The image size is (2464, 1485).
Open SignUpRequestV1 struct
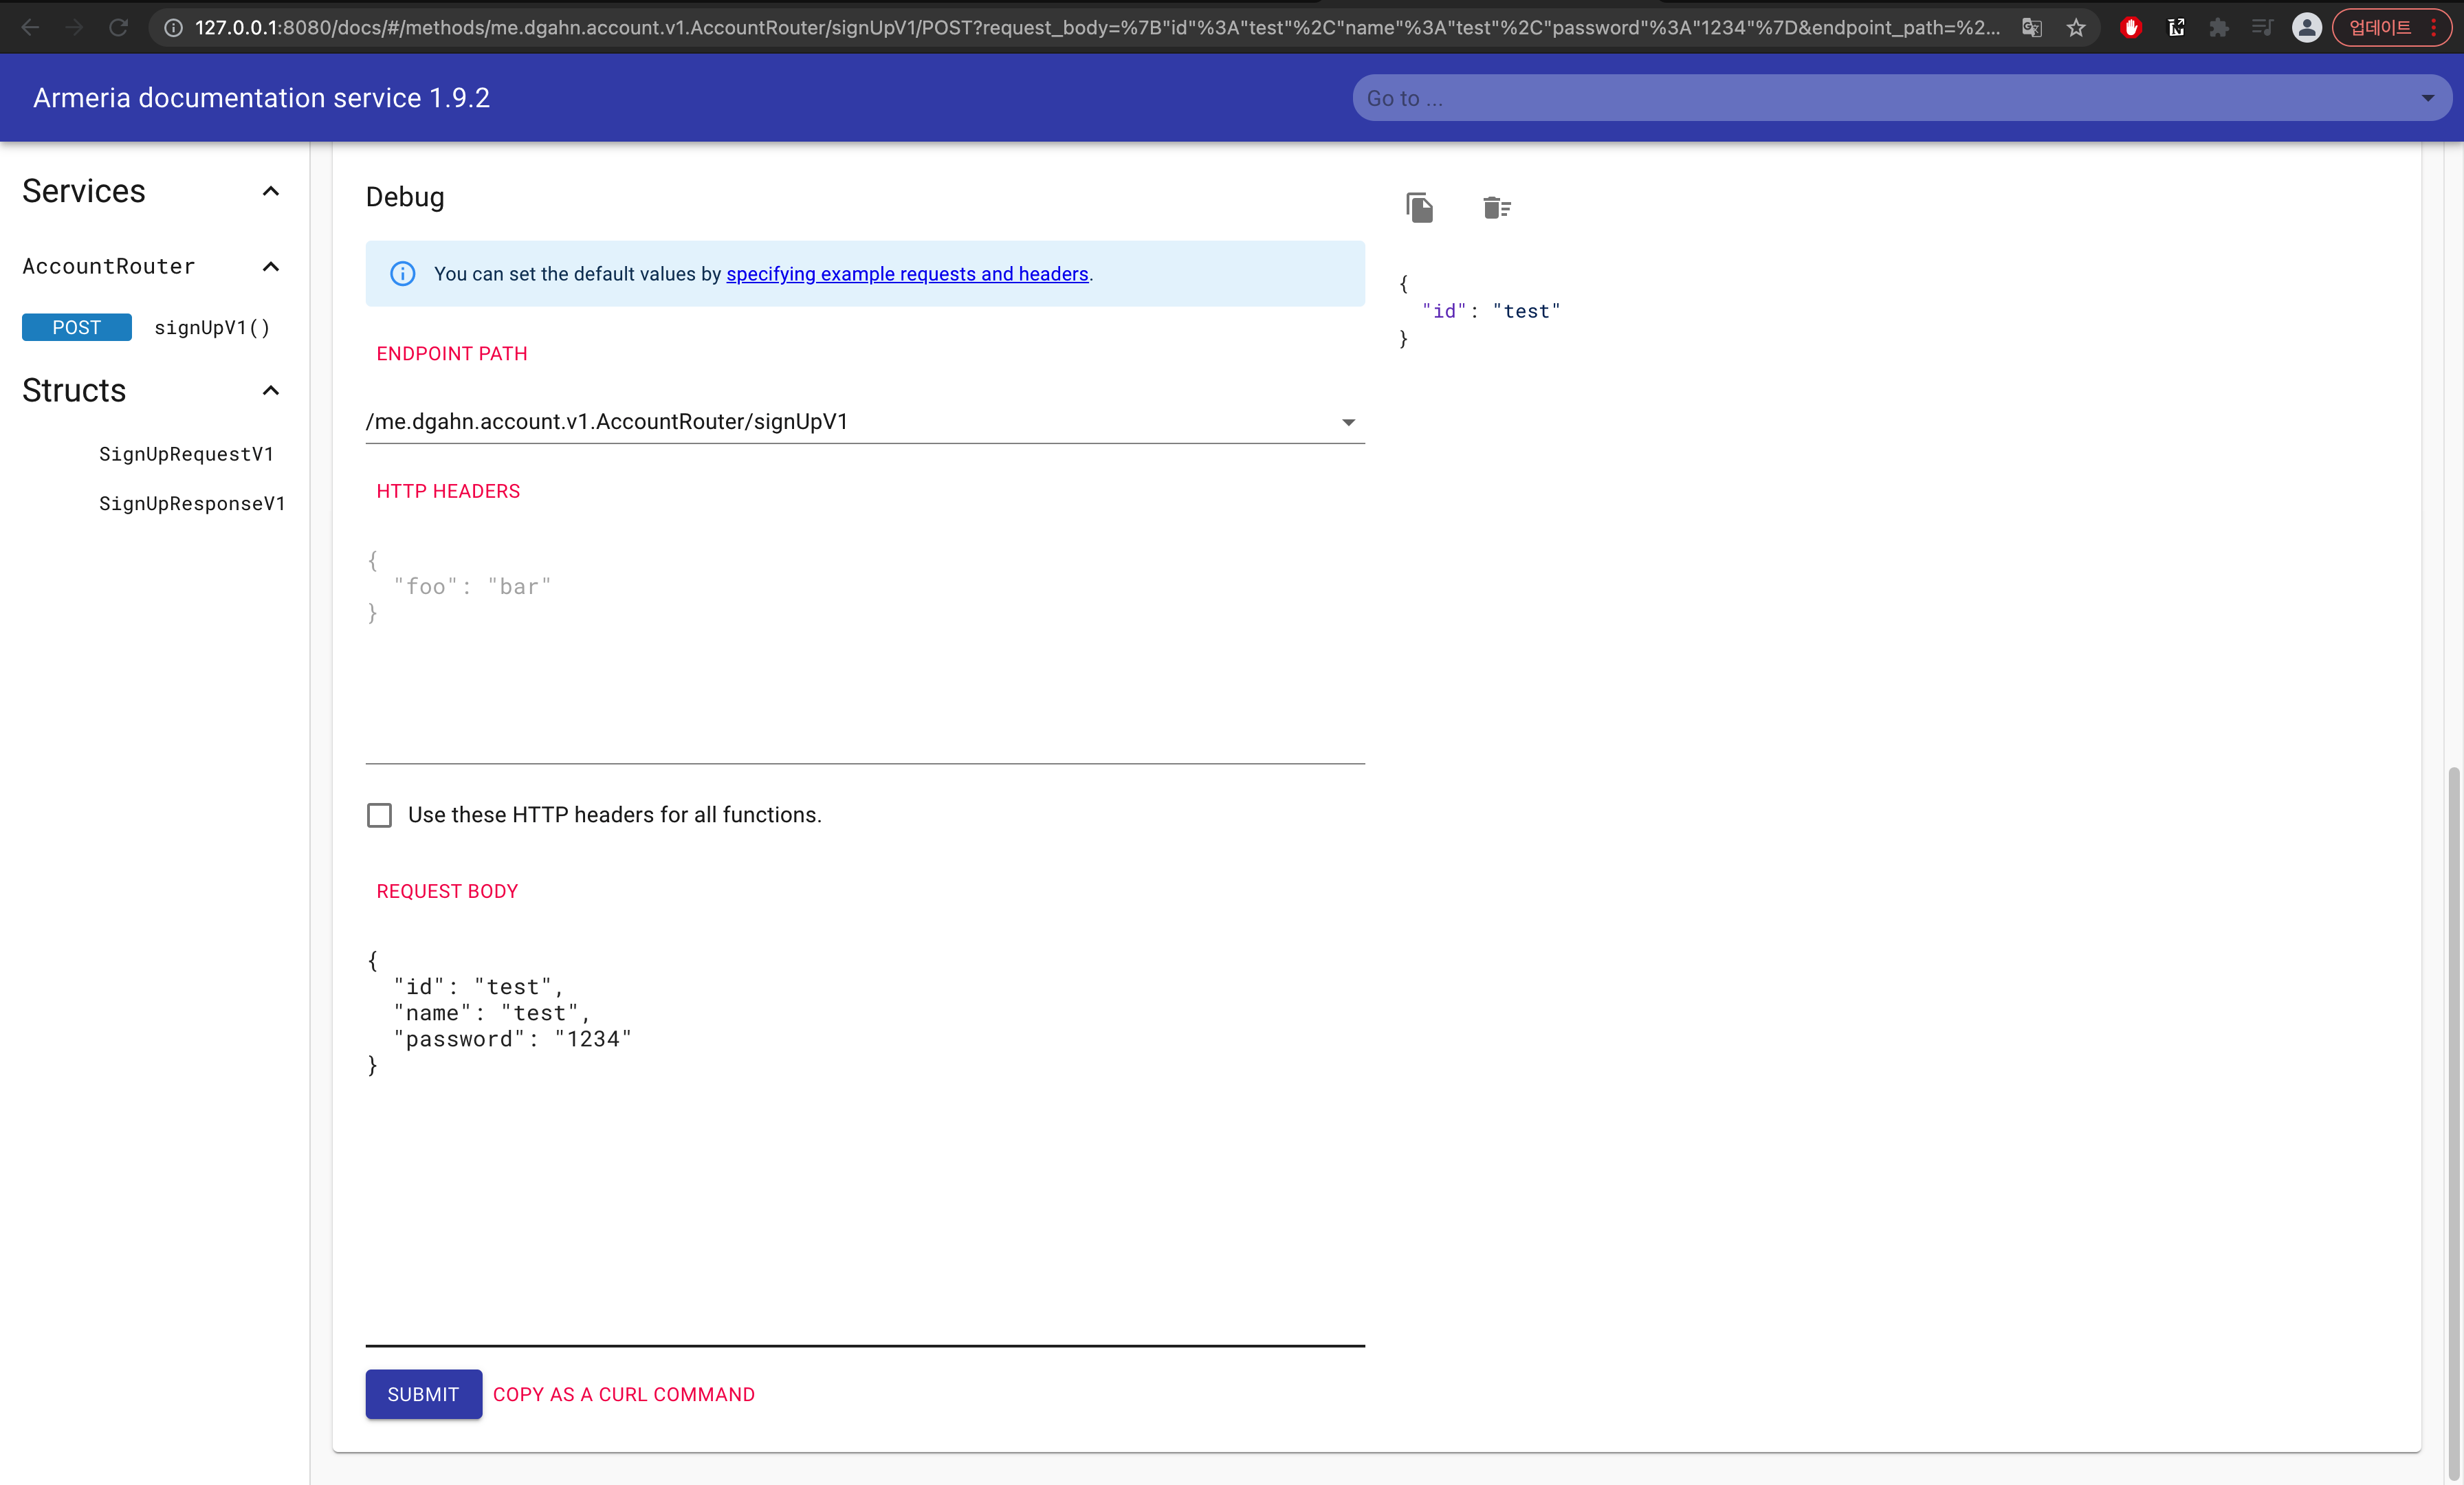click(186, 454)
